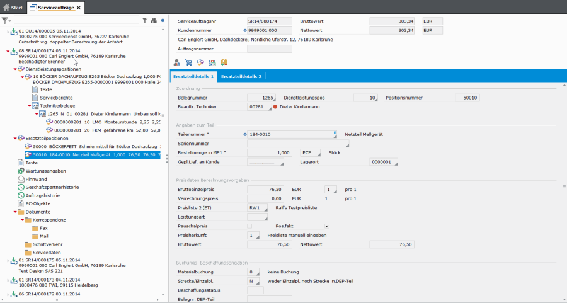This screenshot has width=567, height=303.
Task: Switch to Ersatzteildetails 2 tab
Action: [x=242, y=76]
